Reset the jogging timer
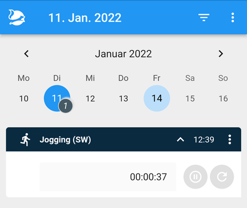Viewport: 247px width, 208px height. (x=222, y=177)
